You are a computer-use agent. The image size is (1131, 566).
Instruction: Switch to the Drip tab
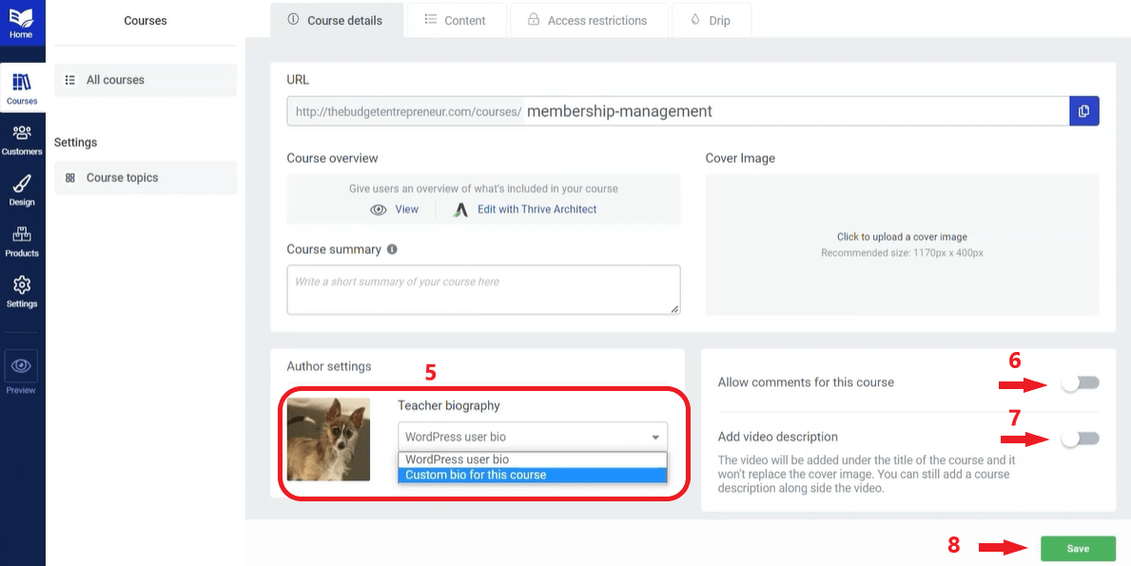[712, 20]
